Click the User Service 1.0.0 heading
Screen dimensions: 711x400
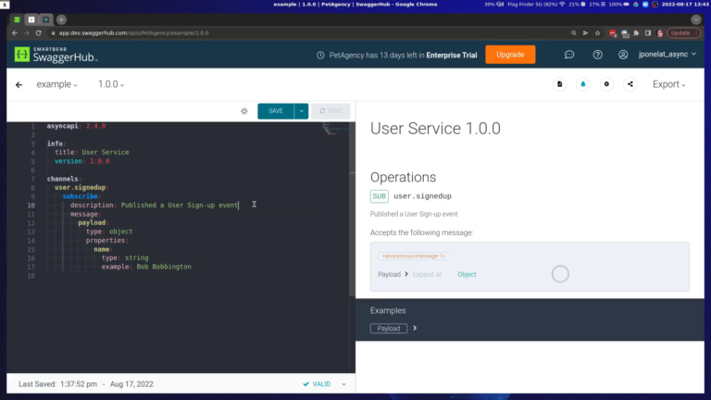tap(435, 129)
